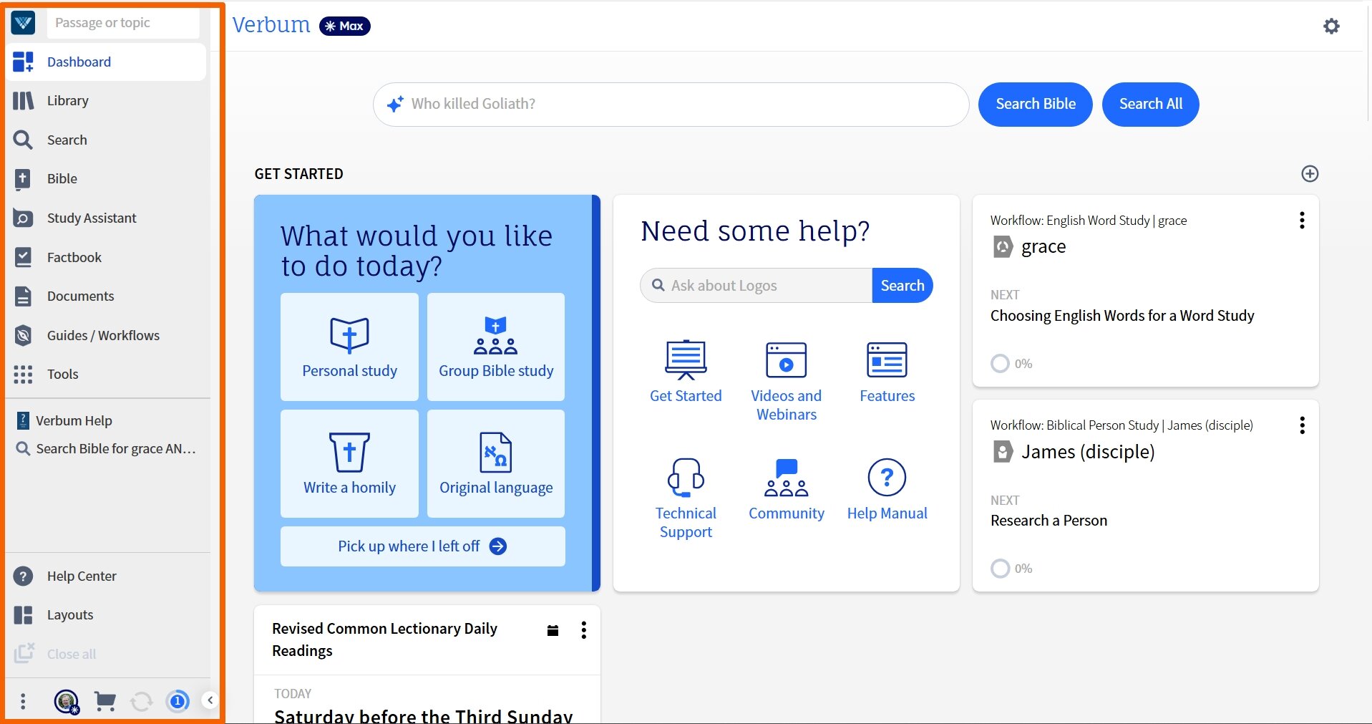Open Technical Support
The image size is (1372, 724).
[x=686, y=499]
